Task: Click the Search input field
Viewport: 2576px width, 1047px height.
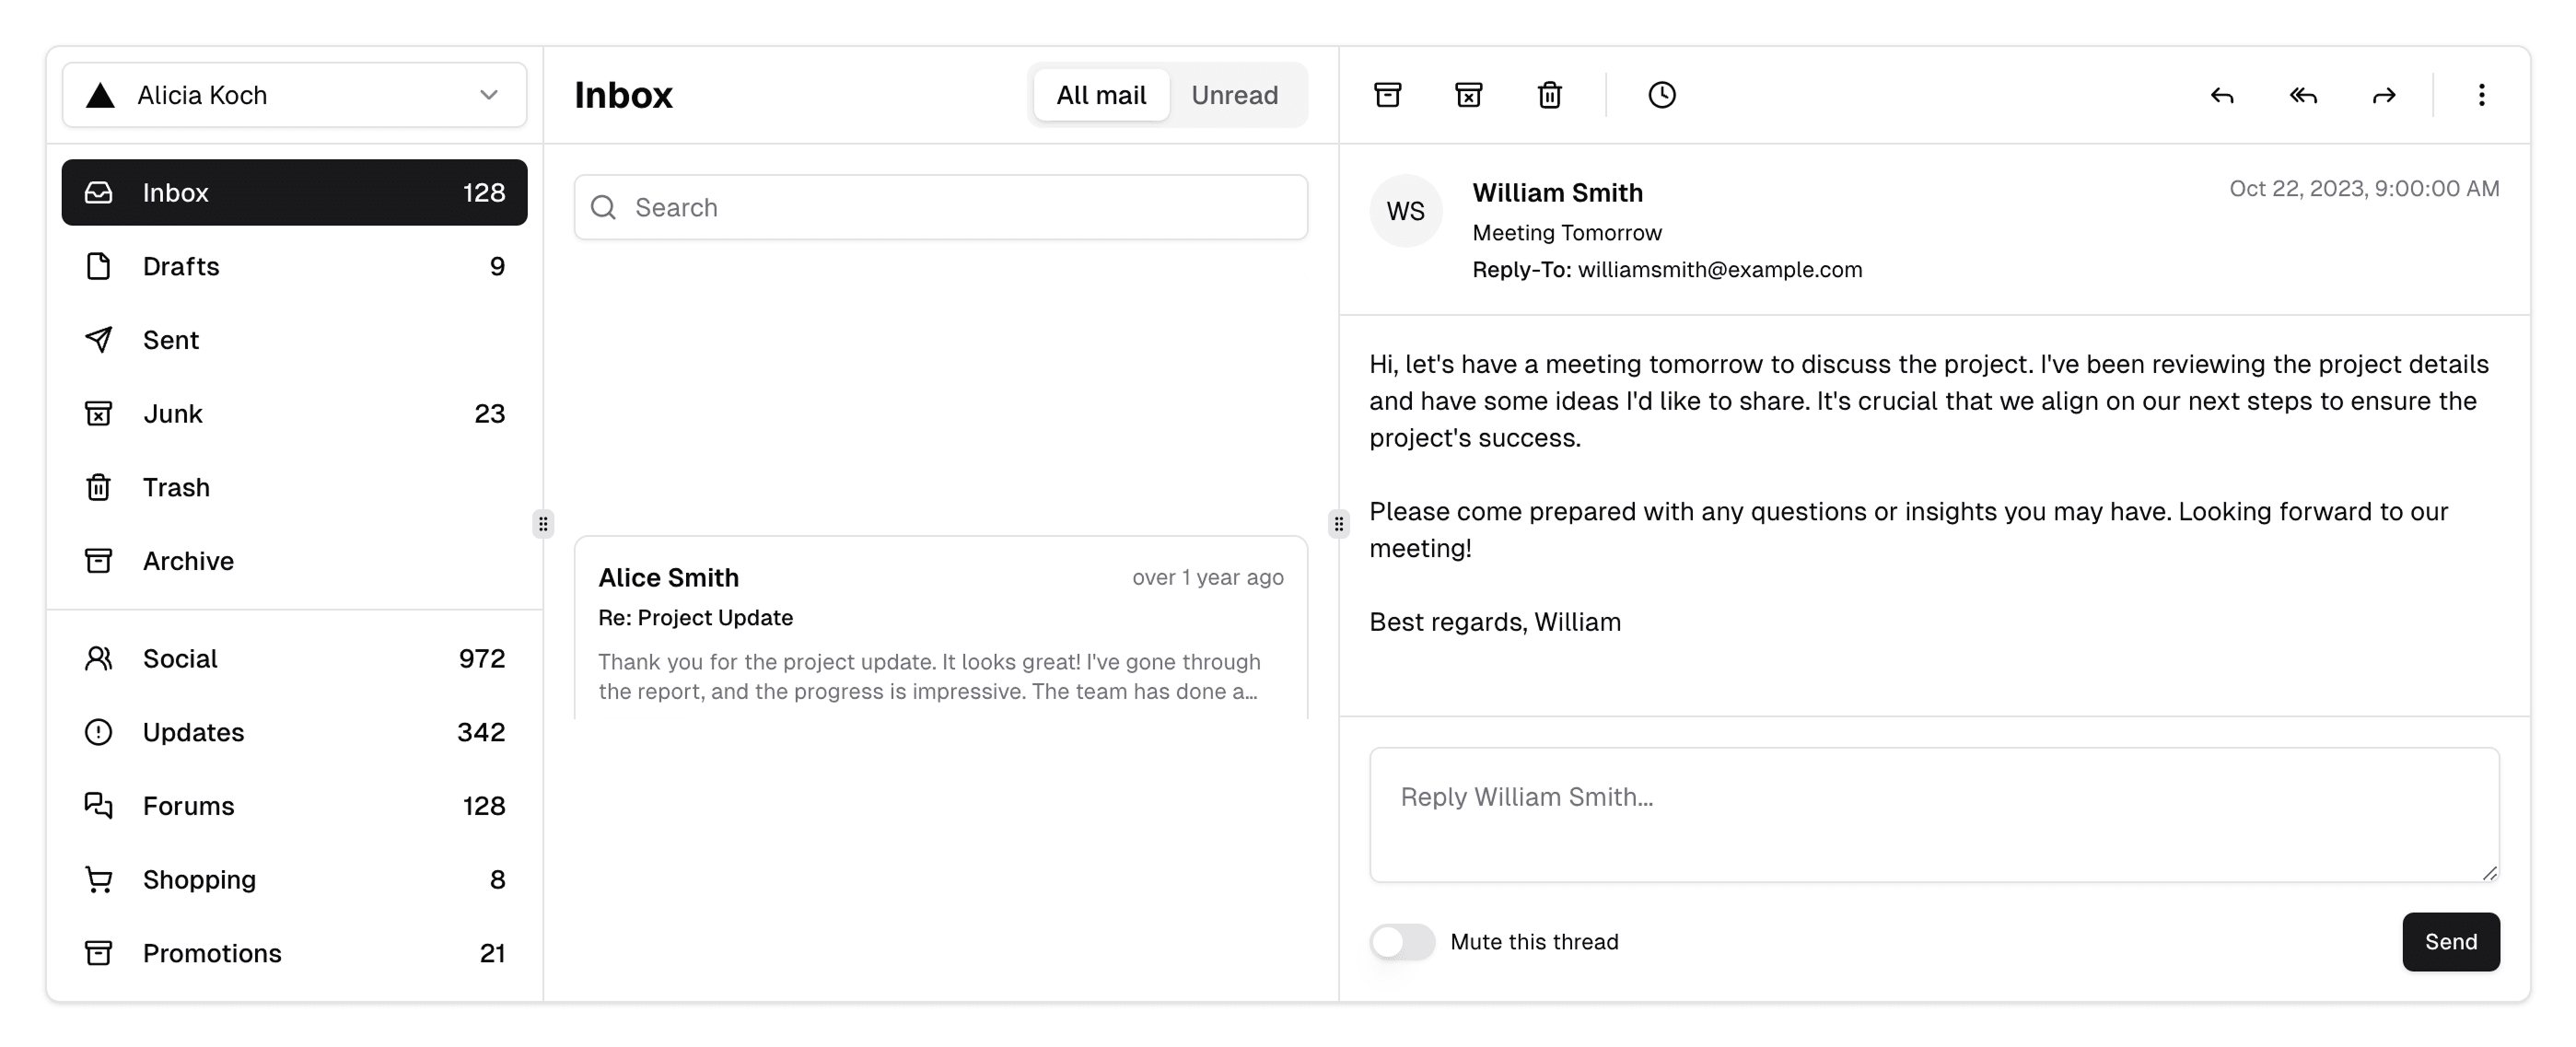Action: click(940, 207)
